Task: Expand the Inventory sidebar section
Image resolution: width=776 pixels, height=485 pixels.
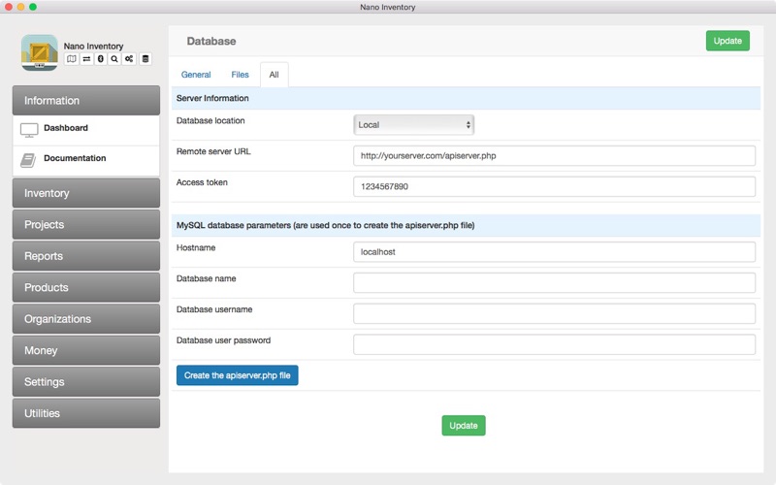Action: [85, 193]
